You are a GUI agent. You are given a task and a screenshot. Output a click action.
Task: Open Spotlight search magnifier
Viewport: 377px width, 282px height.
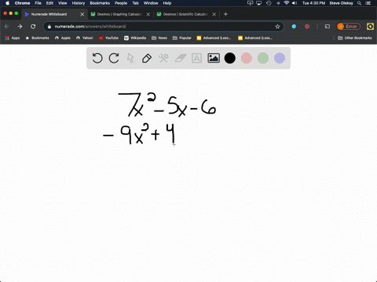(x=360, y=3)
